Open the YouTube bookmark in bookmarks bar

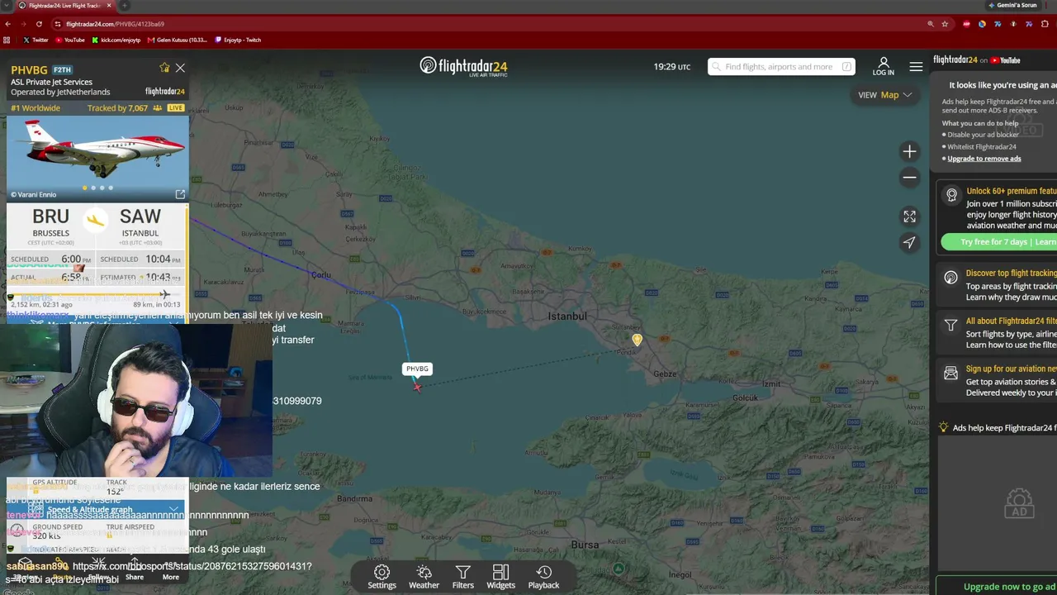coord(69,40)
